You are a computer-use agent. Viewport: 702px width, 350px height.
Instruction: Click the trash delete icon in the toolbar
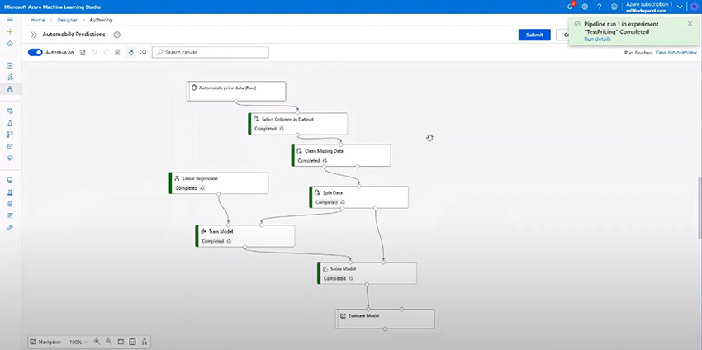pos(117,52)
